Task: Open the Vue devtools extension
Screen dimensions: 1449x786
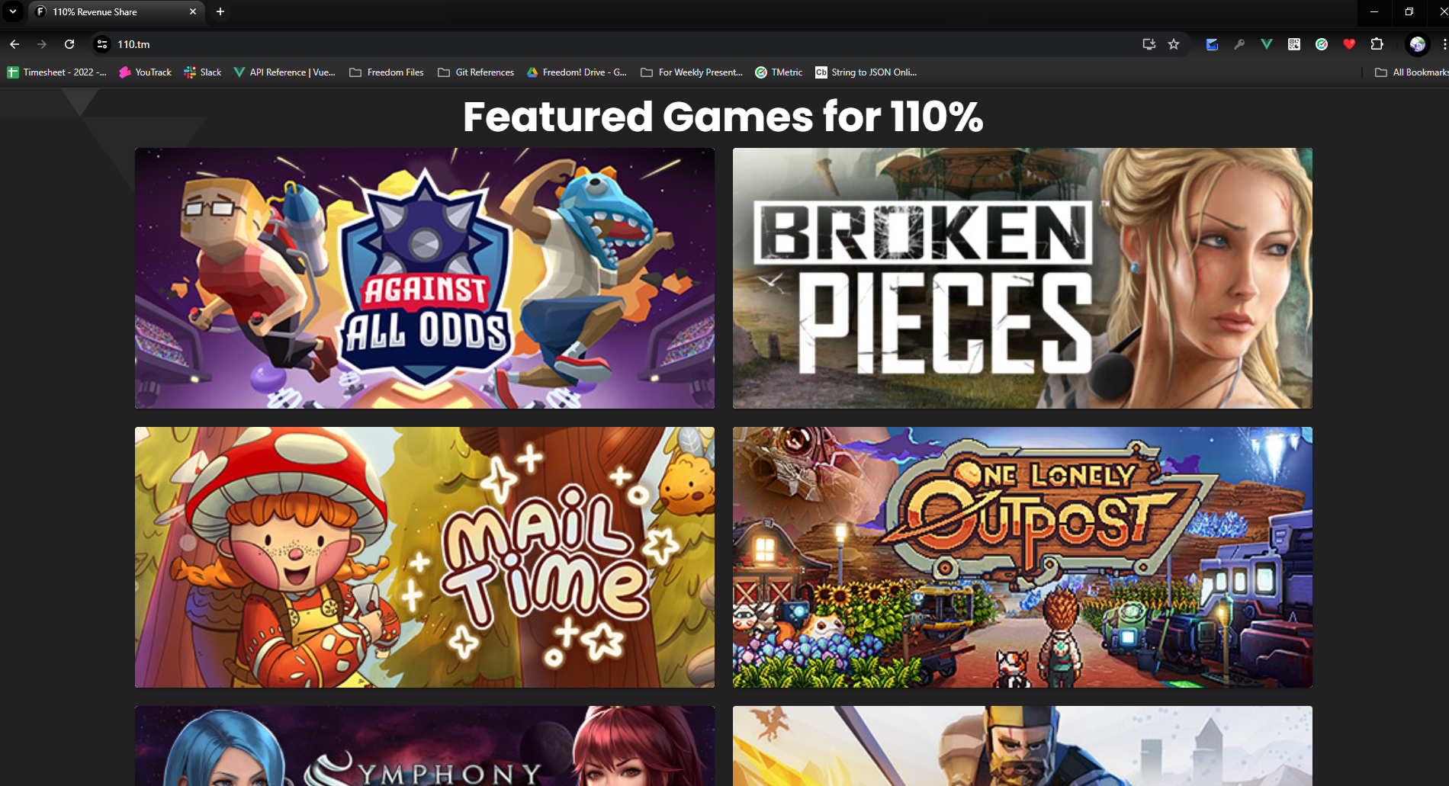Action: click(x=1267, y=44)
